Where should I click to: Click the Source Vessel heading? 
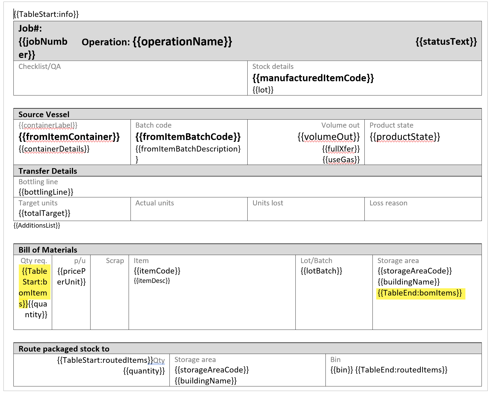point(44,115)
